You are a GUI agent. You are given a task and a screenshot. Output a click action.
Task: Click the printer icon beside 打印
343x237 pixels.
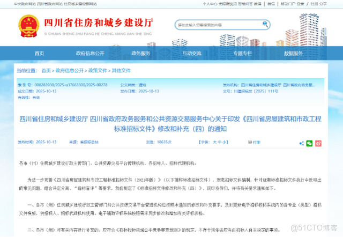[250, 142]
